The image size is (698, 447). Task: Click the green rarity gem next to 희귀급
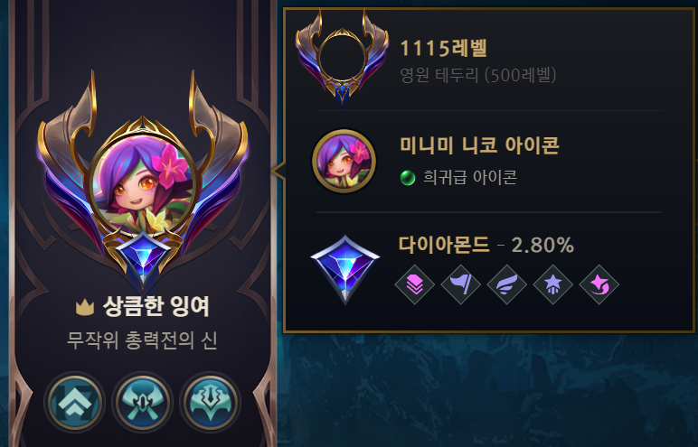tap(408, 178)
